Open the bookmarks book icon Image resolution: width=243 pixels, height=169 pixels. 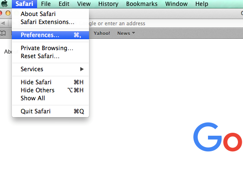3,33
